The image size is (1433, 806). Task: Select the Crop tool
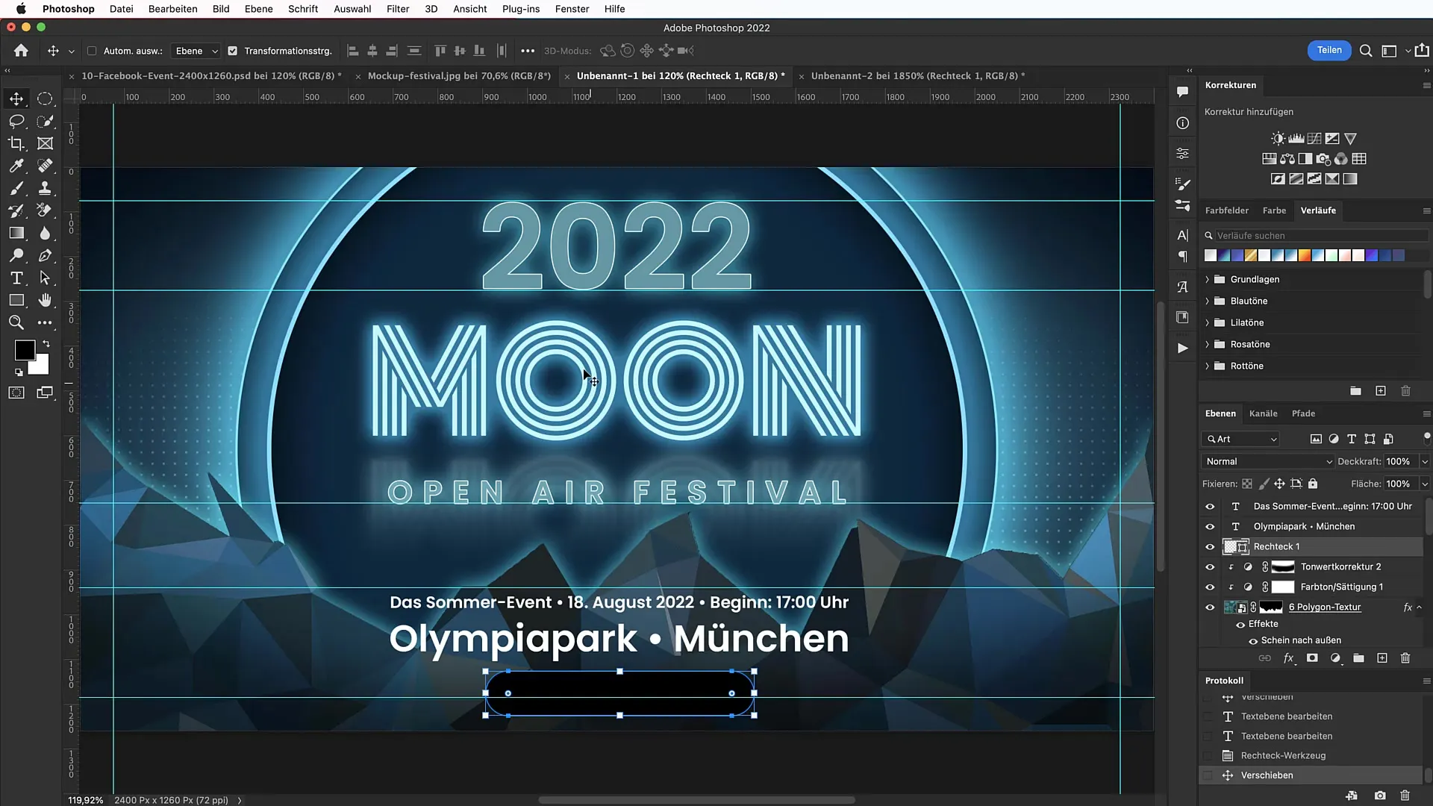pyautogui.click(x=16, y=143)
